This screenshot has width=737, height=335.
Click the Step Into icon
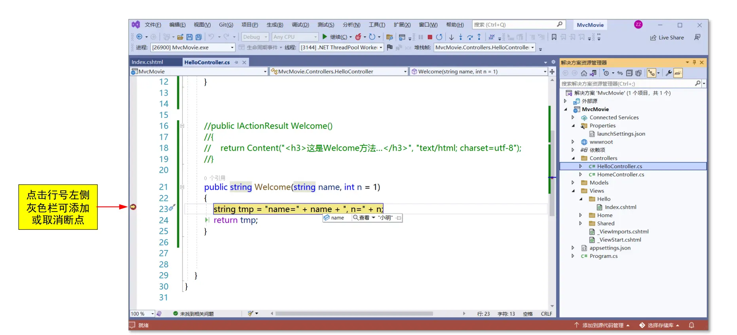[461, 37]
